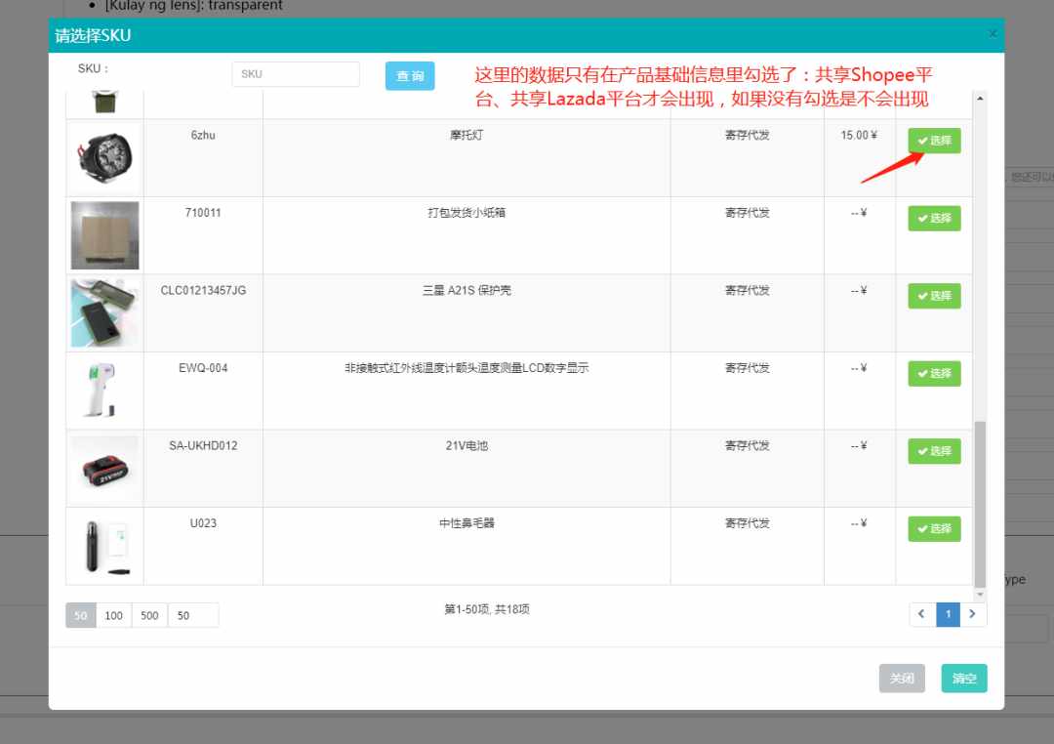The image size is (1054, 744).
Task: Go to the next page arrow
Action: [x=973, y=614]
